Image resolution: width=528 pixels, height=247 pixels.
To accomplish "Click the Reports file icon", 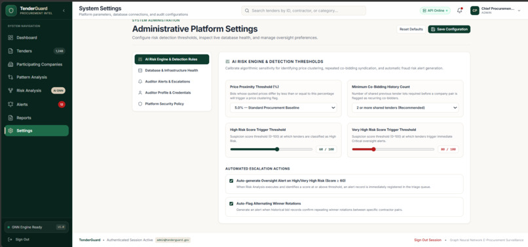I will pyautogui.click(x=10, y=118).
